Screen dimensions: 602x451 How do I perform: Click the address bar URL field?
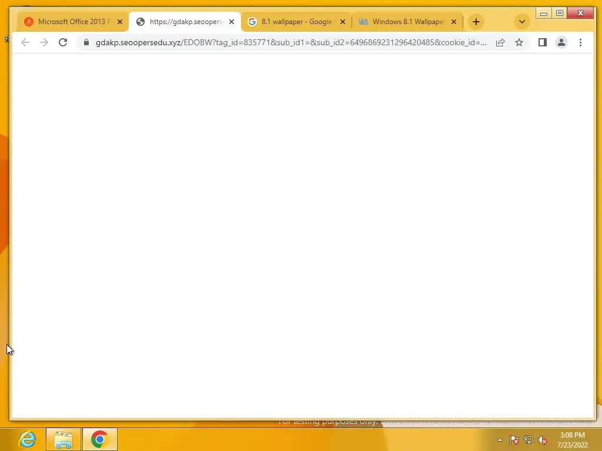(x=291, y=42)
